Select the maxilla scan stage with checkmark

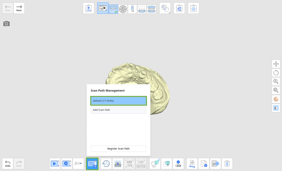[113, 9]
